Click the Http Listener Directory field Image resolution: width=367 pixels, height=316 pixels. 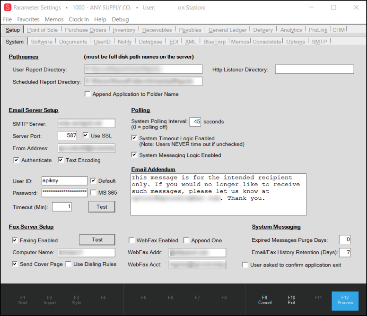point(315,69)
